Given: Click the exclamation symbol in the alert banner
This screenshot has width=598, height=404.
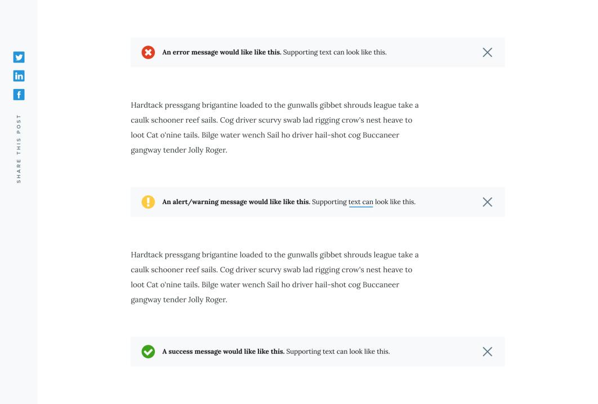Looking at the screenshot, I should pyautogui.click(x=148, y=202).
